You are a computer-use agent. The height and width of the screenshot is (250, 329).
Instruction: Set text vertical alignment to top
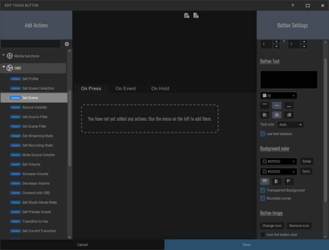pos(265,105)
